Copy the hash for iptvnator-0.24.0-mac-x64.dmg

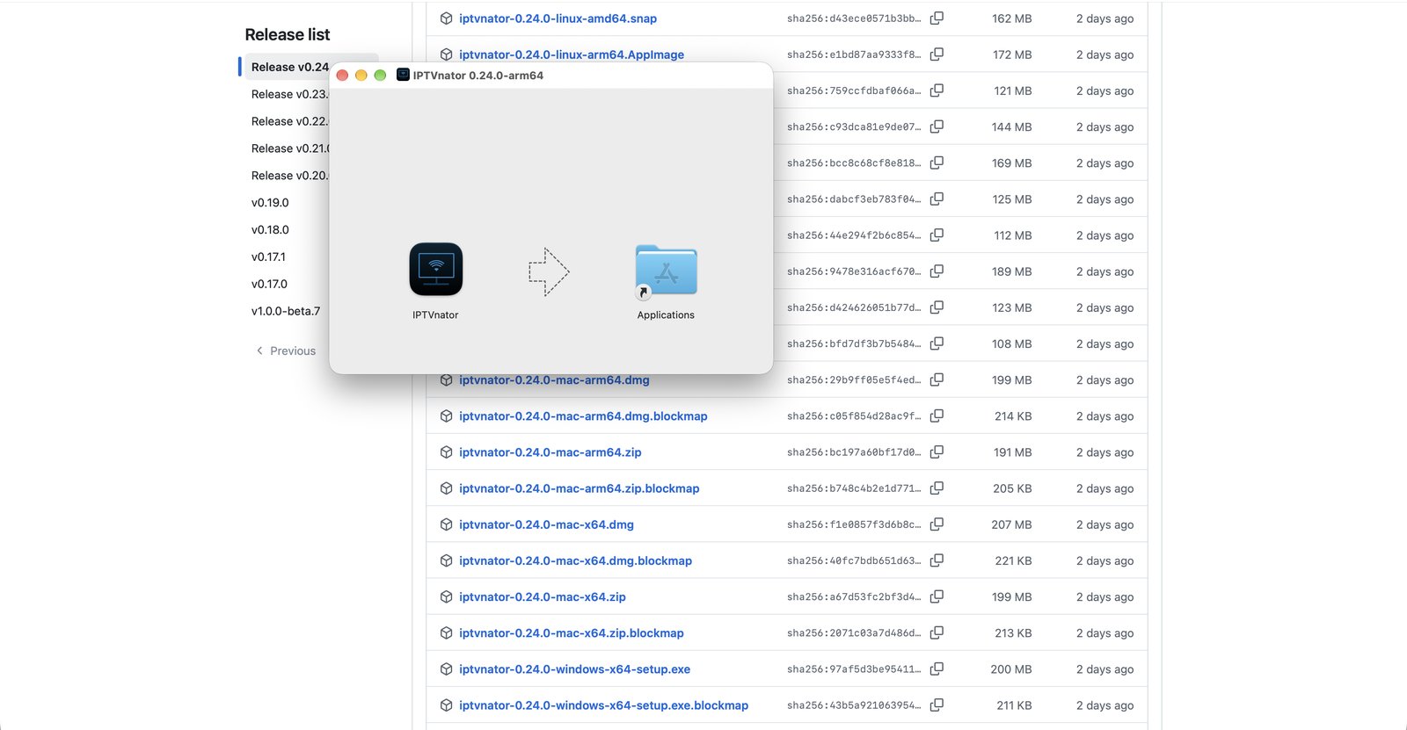coord(937,524)
